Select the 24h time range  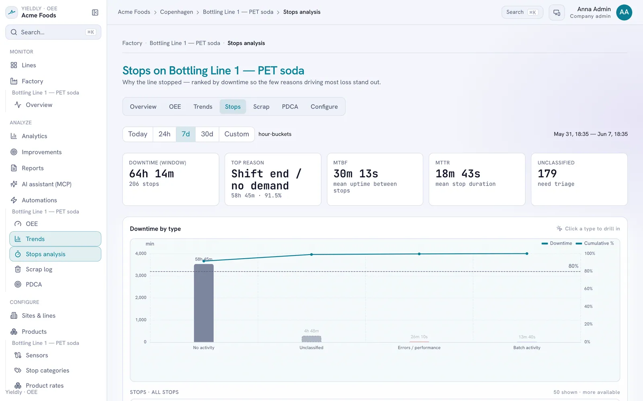pos(164,134)
